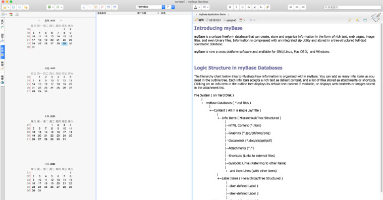Image resolution: width=383 pixels, height=200 pixels.
Task: Click the pencil Edit (编辑) button
Action: pyautogui.click(x=199, y=20)
